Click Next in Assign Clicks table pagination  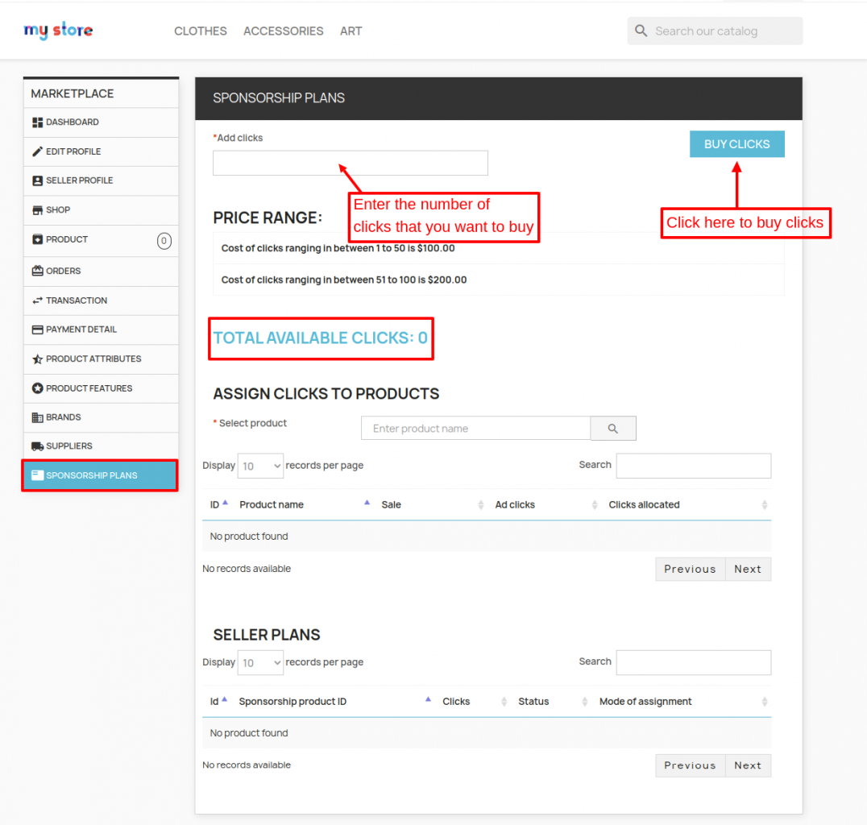click(x=748, y=569)
